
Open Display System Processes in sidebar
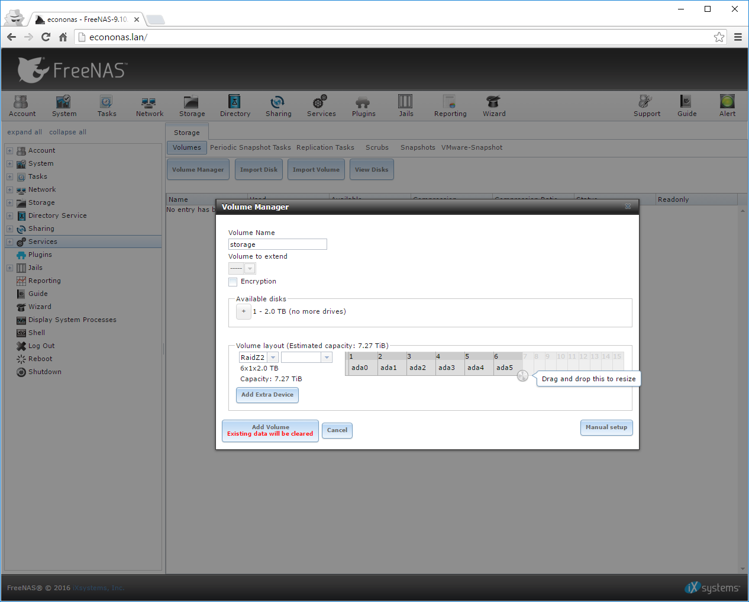click(x=72, y=320)
